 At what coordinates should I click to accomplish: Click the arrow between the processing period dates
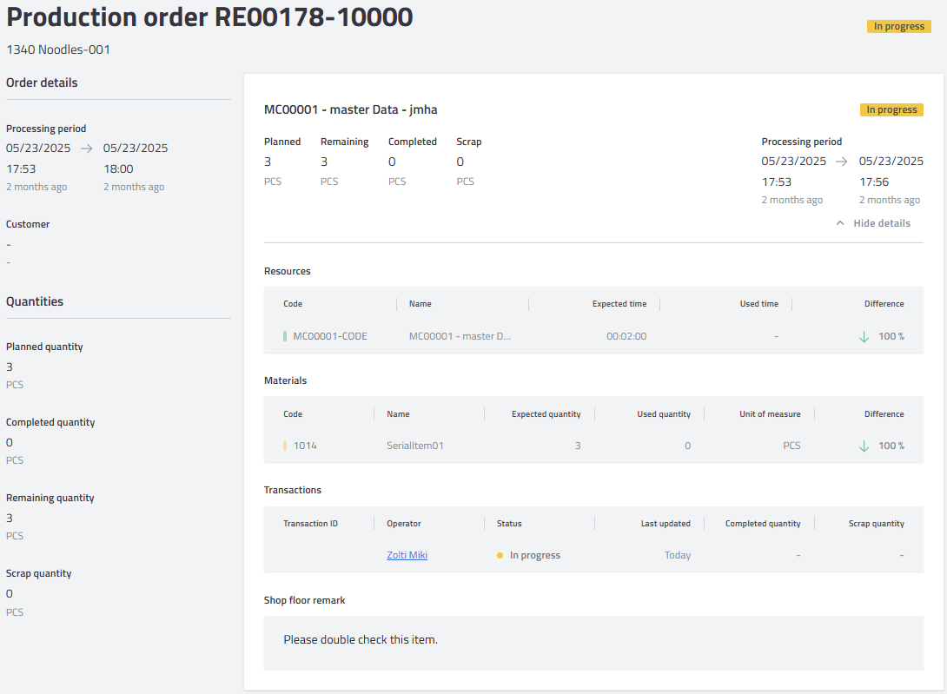click(x=840, y=161)
